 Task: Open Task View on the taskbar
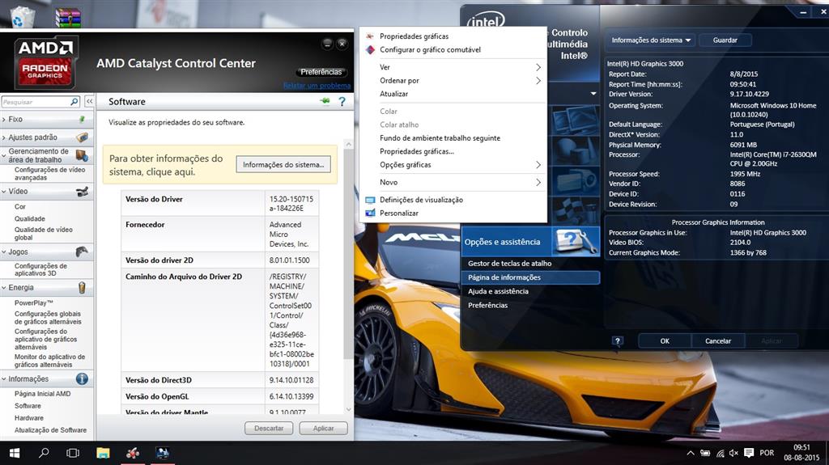(73, 453)
